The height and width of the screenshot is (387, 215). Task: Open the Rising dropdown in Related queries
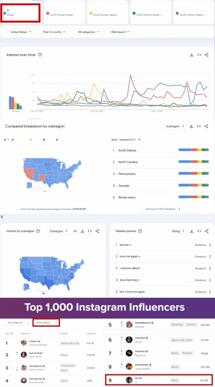tap(178, 231)
